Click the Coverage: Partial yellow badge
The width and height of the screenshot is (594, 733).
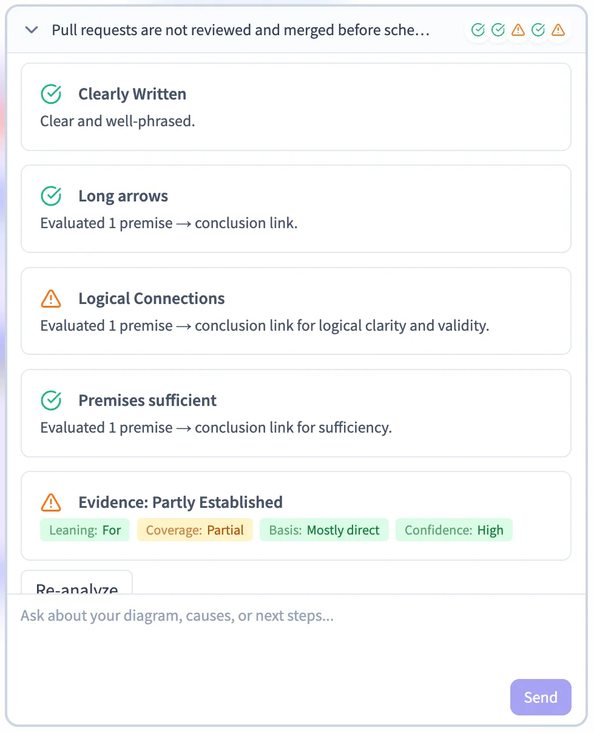coord(195,530)
